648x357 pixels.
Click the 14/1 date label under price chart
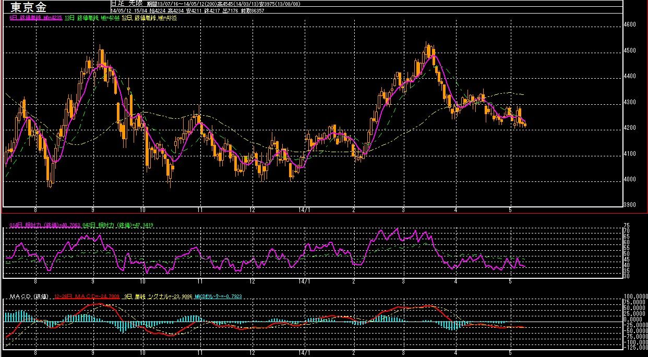pyautogui.click(x=304, y=210)
